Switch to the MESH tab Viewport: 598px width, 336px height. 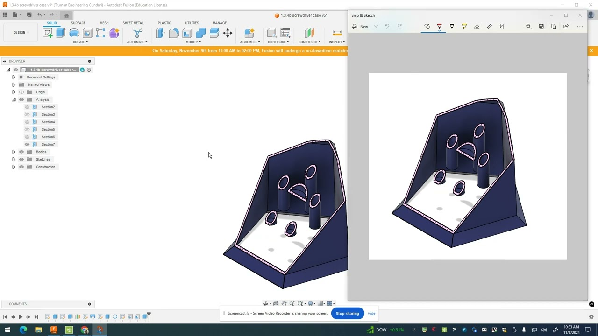(104, 23)
